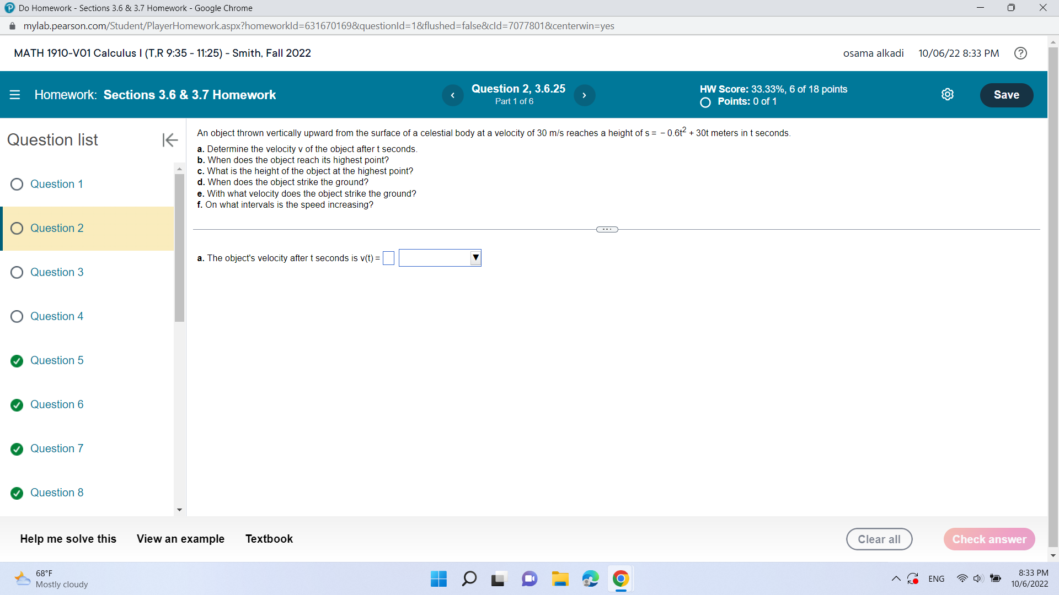The image size is (1059, 595).
Task: Expand the taskbar hidden icons chevron
Action: pyautogui.click(x=896, y=578)
